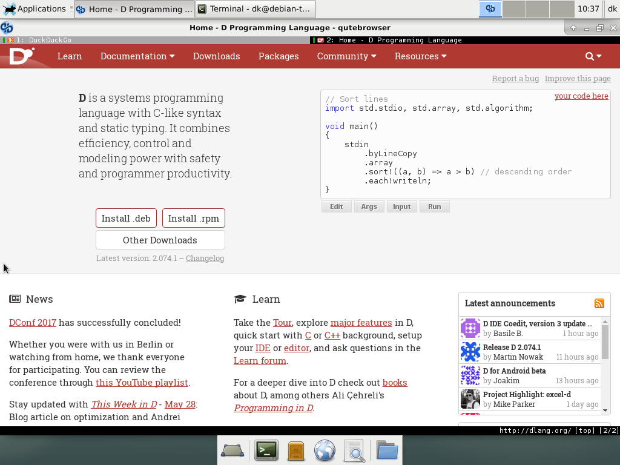Expand the Resources dropdown
This screenshot has width=620, height=465.
(420, 56)
